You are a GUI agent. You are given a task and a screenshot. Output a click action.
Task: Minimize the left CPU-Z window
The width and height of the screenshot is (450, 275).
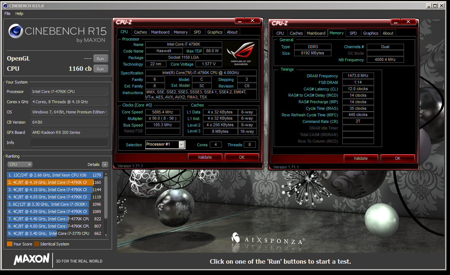(239, 21)
